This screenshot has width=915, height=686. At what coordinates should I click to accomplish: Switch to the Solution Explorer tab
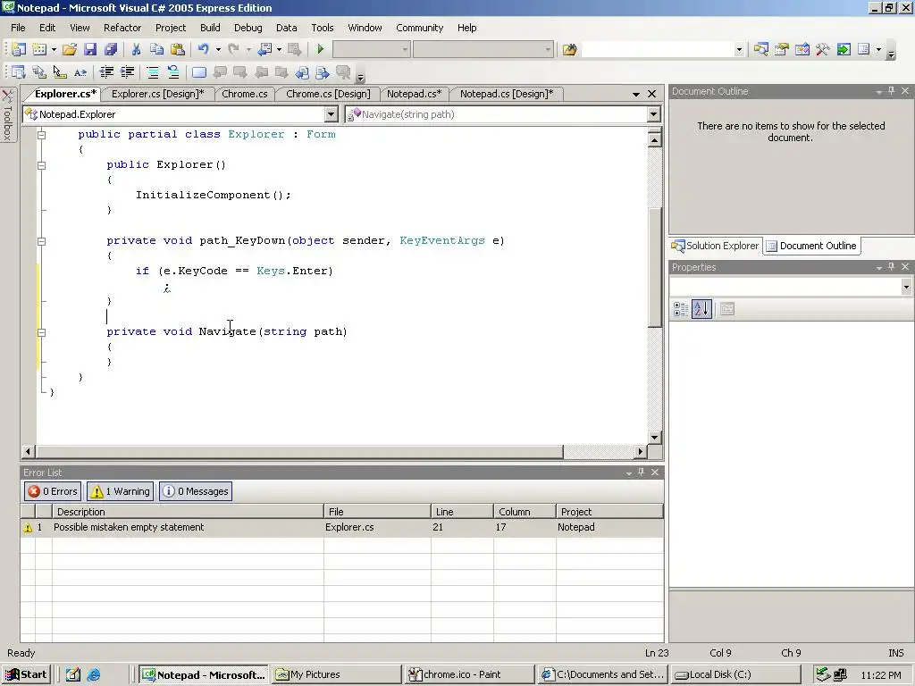coord(716,246)
